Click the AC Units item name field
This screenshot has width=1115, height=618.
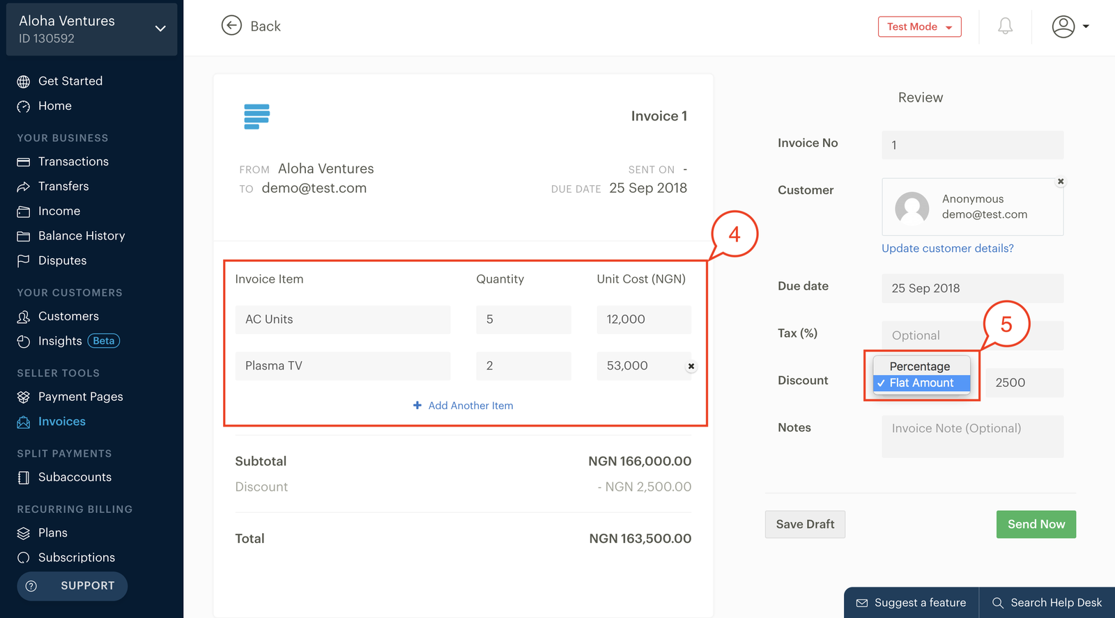pos(343,319)
